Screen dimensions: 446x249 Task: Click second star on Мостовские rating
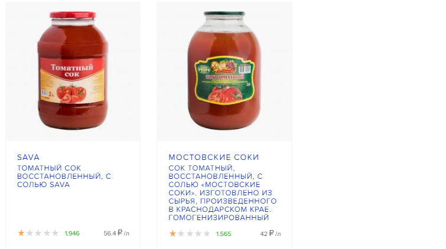coord(181,234)
